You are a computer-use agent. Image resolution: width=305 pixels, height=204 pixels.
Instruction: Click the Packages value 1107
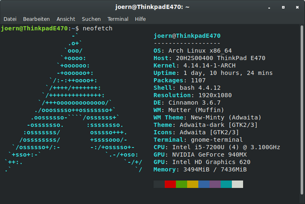(198, 80)
